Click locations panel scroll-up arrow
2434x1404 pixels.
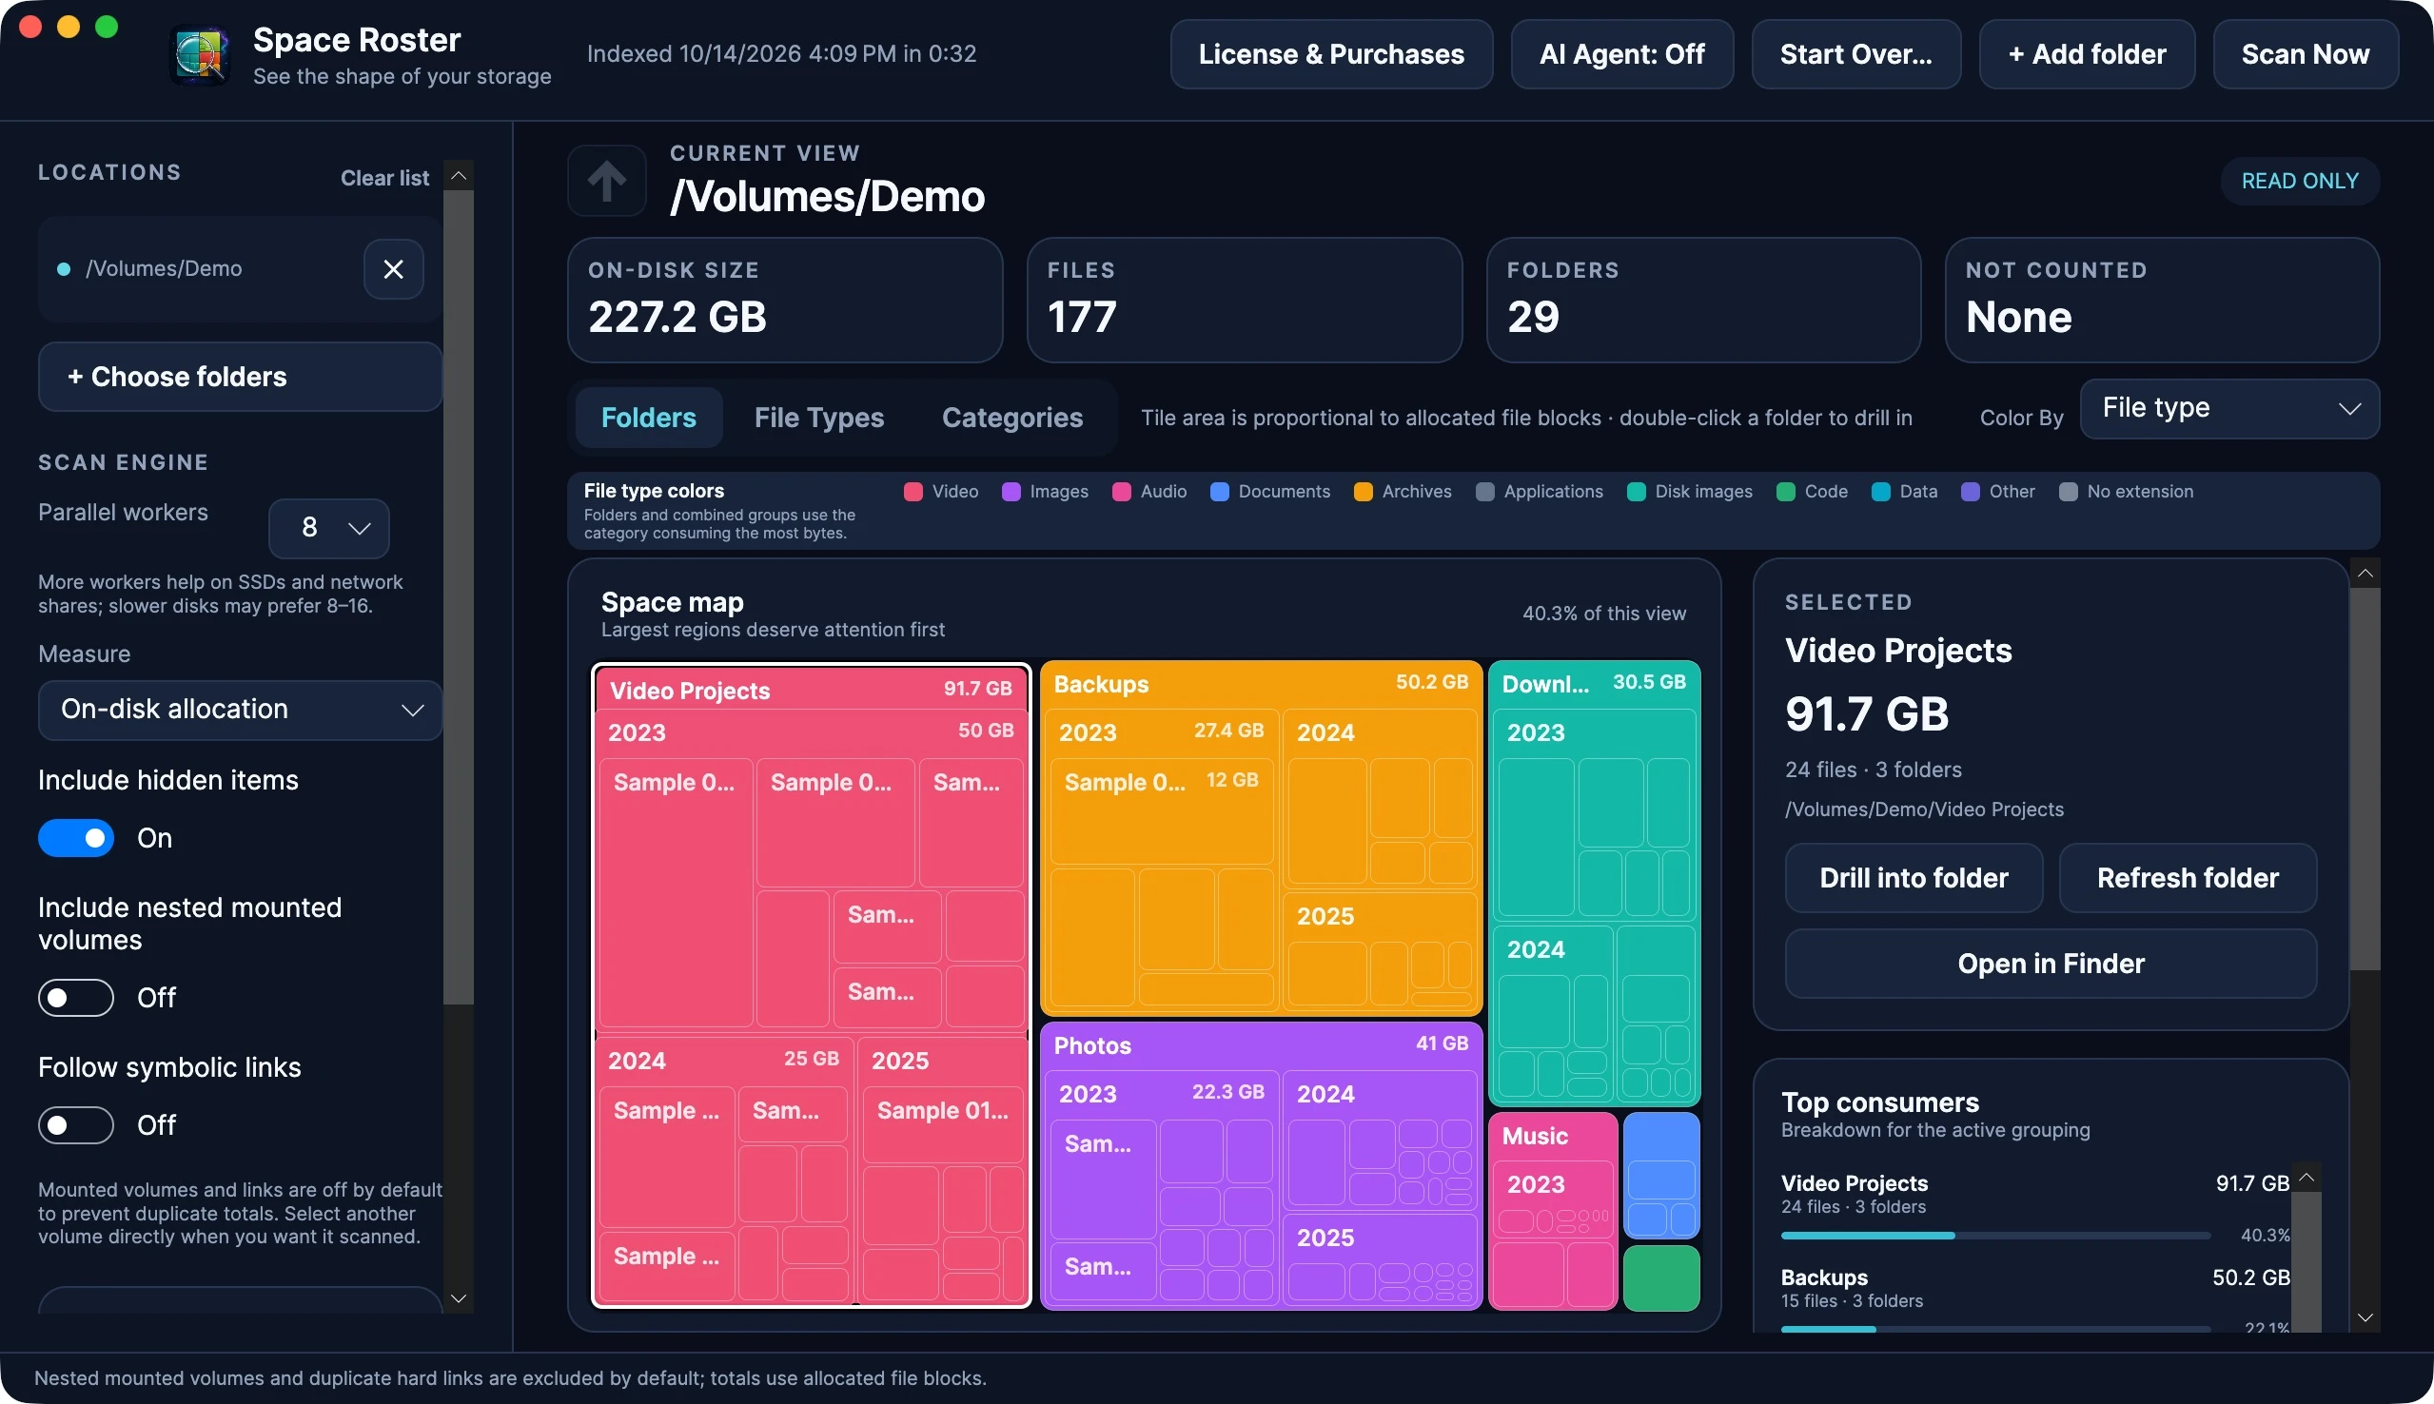click(x=459, y=175)
